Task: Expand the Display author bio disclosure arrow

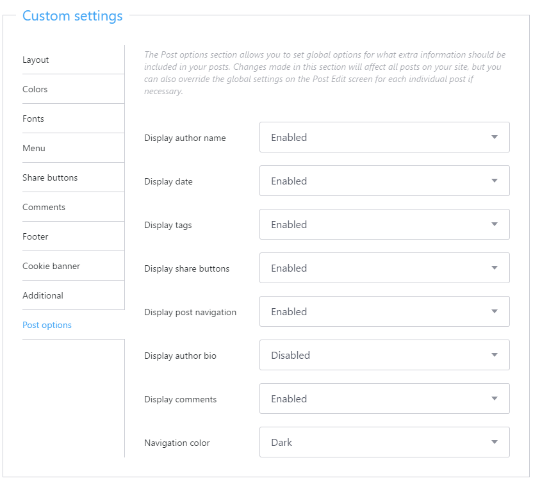Action: point(494,355)
